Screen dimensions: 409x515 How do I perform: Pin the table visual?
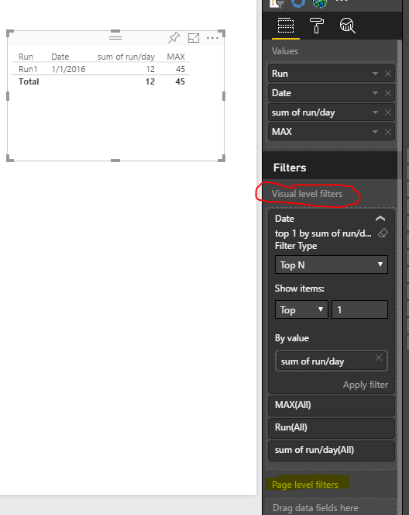coord(174,38)
